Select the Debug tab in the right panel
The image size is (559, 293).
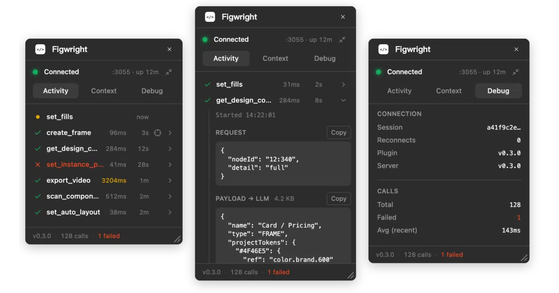(x=498, y=91)
